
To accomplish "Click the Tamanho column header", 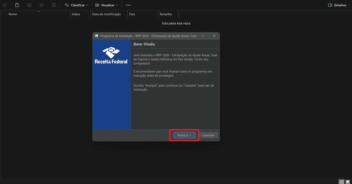I will pos(166,14).
